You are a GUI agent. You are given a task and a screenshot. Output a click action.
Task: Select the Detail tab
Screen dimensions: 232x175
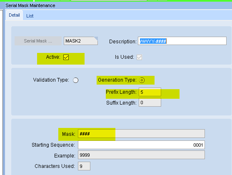coord(14,15)
